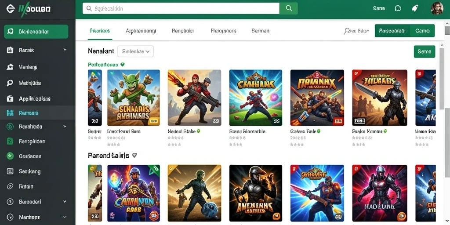Viewport: 450px width, 225px height.
Task: Click the Senitang sidebar icon
Action: pos(10,171)
